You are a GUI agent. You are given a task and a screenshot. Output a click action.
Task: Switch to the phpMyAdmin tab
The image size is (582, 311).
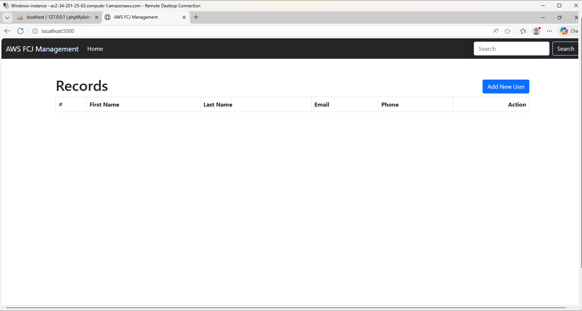(58, 17)
